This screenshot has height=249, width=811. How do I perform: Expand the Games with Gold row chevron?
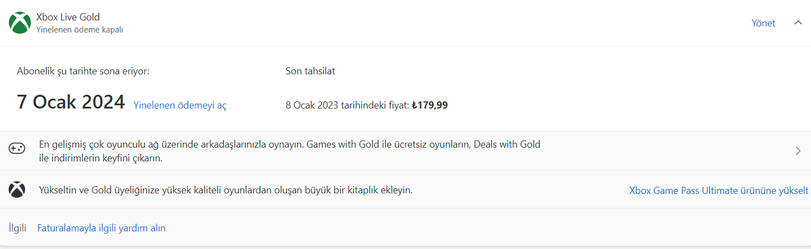click(798, 151)
